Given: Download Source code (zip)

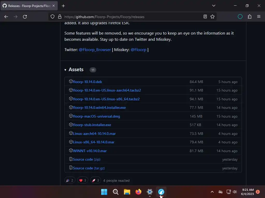Looking at the screenshot, I should pyautogui.click(x=86, y=159).
